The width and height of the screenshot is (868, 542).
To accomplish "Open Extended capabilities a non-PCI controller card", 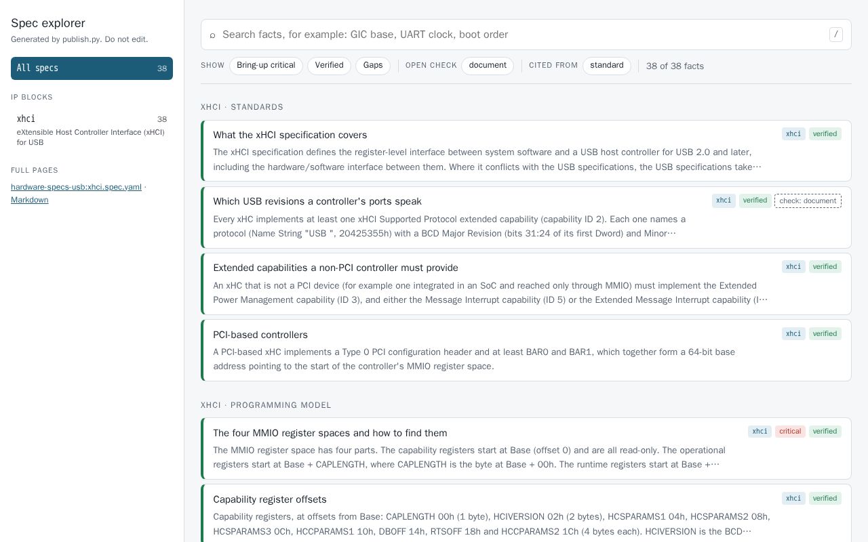I will point(526,284).
